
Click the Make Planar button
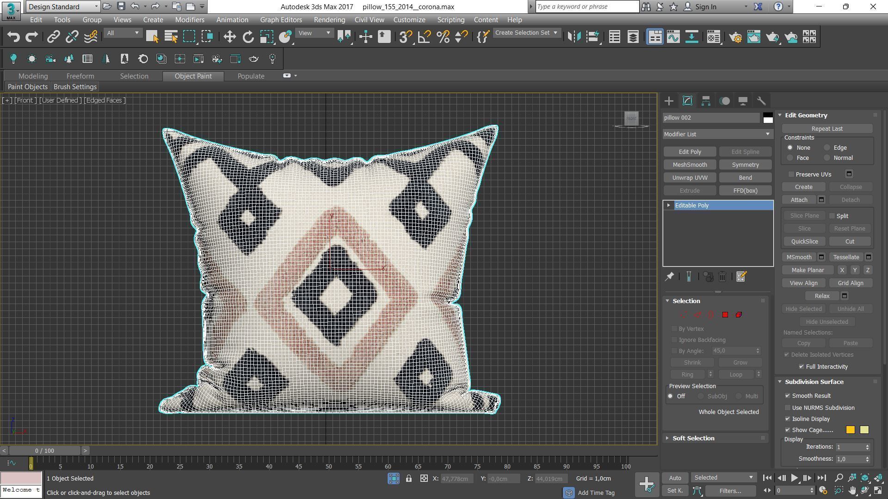click(x=808, y=270)
